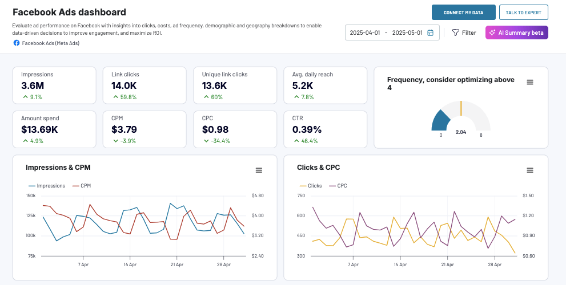The height and width of the screenshot is (285, 566).
Task: Click the 750 axis label on Clicks chart
Action: [x=301, y=196]
